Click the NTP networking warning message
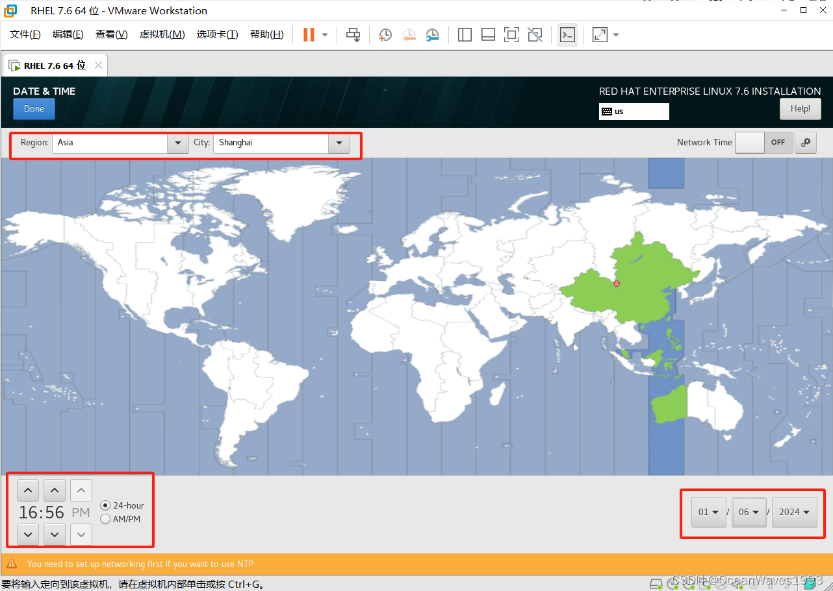The width and height of the screenshot is (833, 591). (140, 564)
